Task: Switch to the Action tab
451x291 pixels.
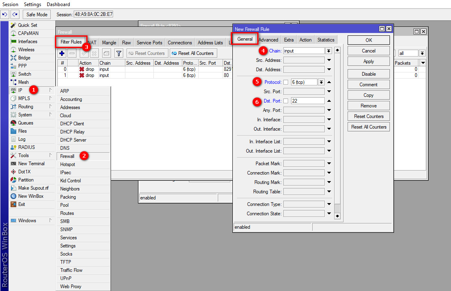Action: (305, 40)
